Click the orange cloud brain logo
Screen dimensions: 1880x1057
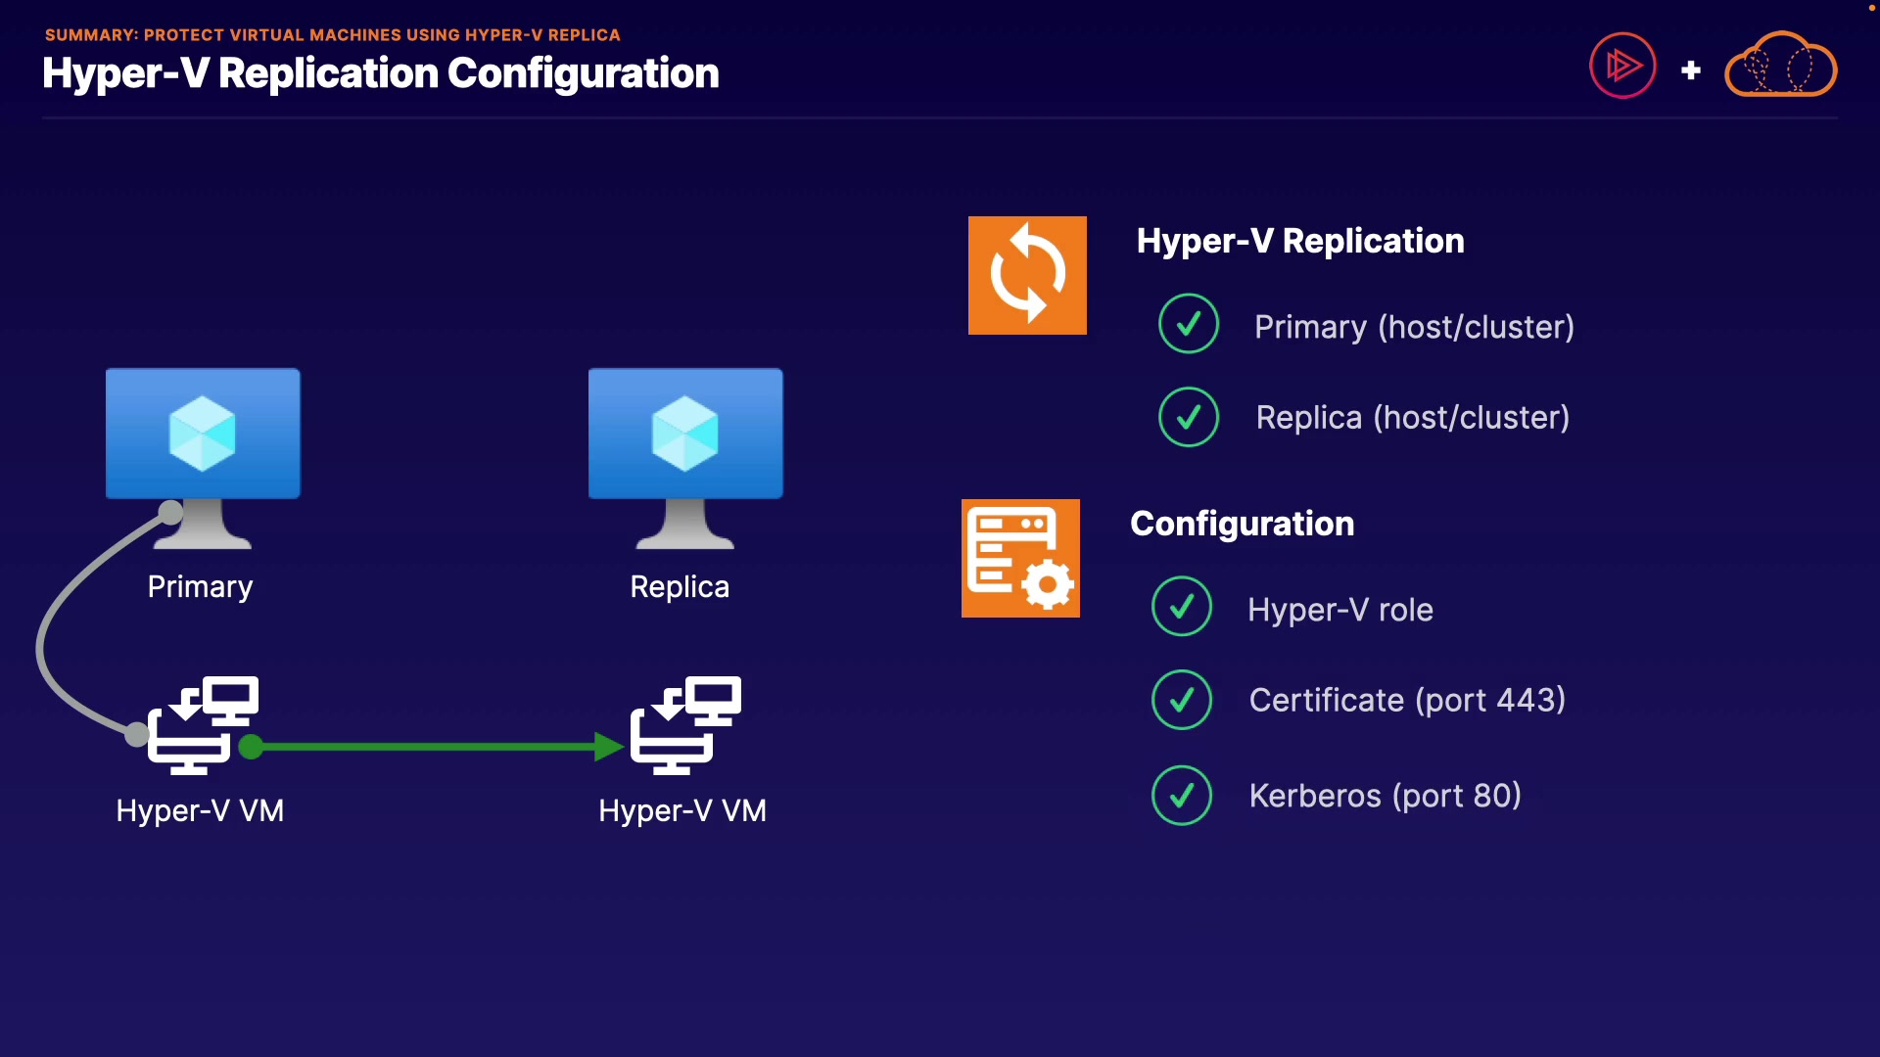pos(1780,66)
